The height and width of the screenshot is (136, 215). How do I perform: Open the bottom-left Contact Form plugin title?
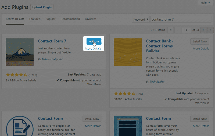pos(50,118)
